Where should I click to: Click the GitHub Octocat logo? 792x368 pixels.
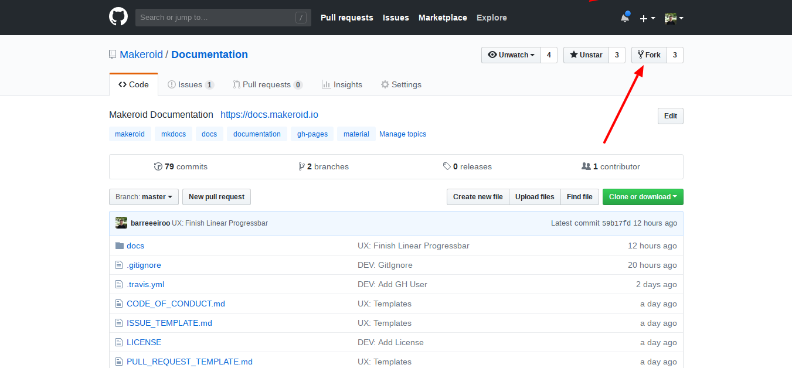pos(118,16)
